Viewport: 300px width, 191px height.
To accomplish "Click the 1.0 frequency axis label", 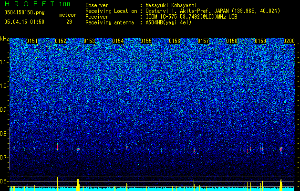I will [4, 86].
